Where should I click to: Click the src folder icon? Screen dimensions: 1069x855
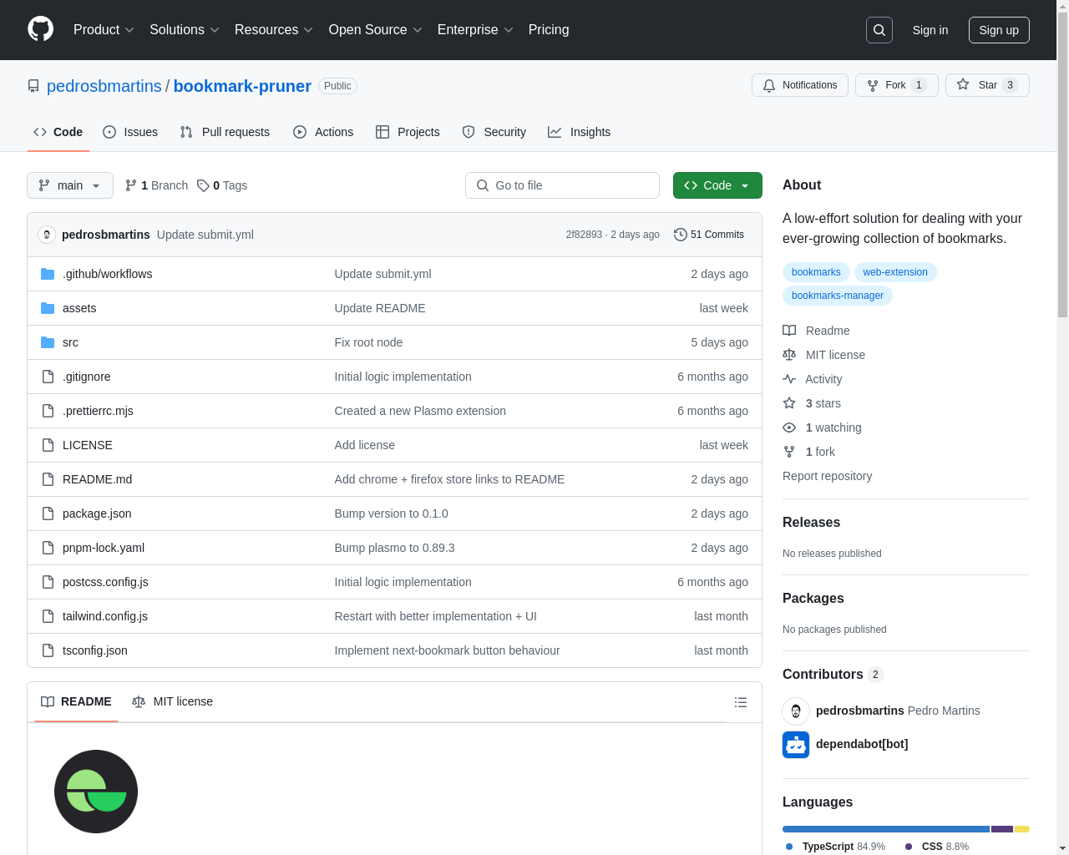(x=48, y=342)
